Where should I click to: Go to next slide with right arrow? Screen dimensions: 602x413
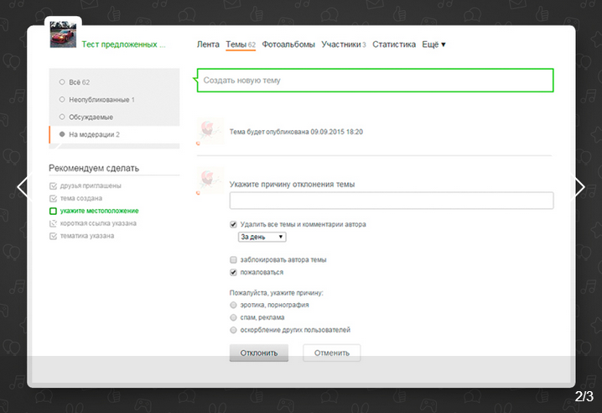point(579,187)
